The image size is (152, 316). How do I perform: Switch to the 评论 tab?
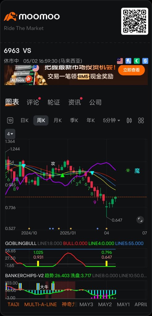click(x=33, y=102)
